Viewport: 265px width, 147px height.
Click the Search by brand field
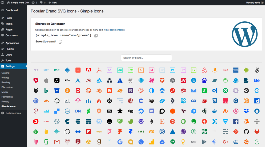pyautogui.click(x=146, y=58)
